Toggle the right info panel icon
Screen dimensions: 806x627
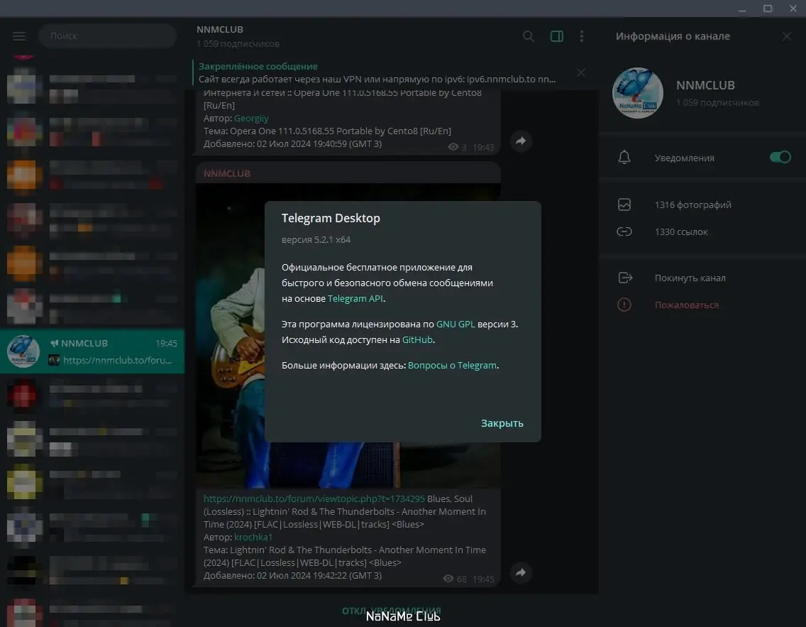[x=557, y=36]
